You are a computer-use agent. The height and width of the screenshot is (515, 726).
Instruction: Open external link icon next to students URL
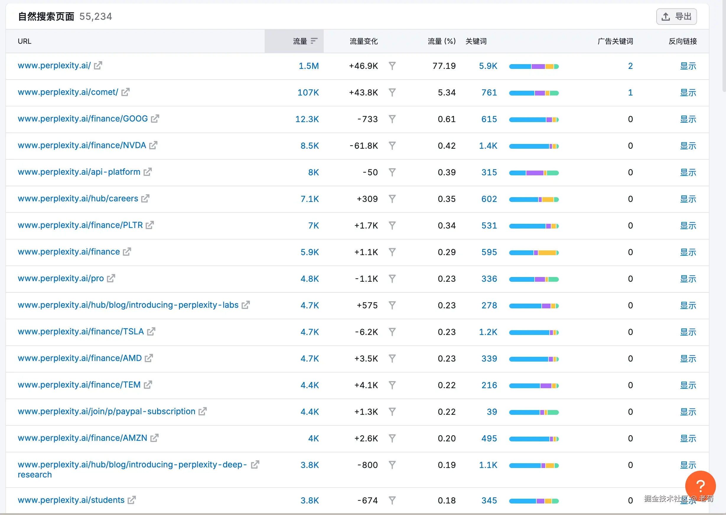(x=132, y=500)
